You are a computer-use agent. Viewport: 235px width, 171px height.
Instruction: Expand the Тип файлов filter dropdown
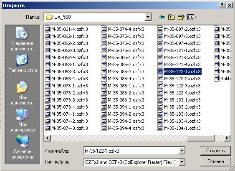tap(182, 162)
